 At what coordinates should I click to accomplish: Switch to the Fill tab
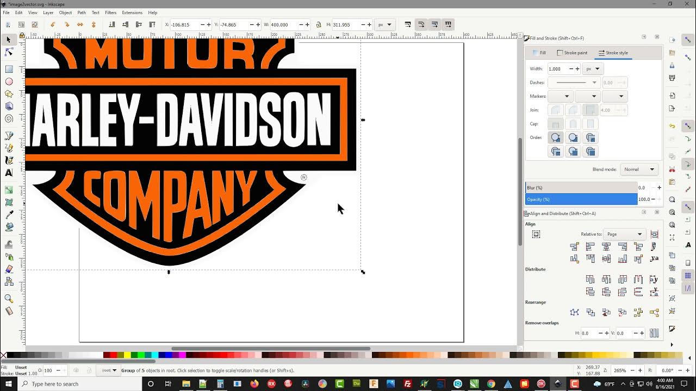[539, 53]
